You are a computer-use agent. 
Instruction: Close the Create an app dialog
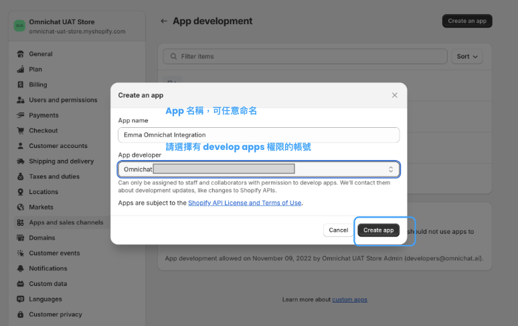point(394,95)
